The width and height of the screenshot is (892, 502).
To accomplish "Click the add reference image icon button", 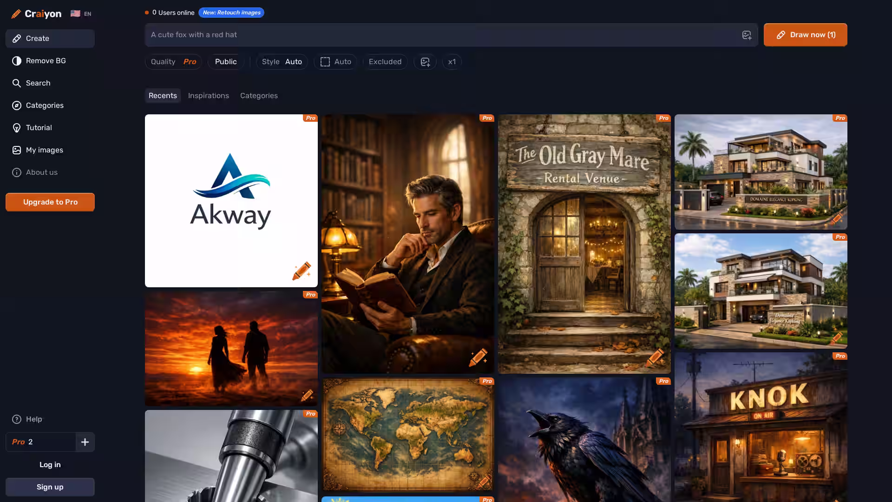I will 425,62.
